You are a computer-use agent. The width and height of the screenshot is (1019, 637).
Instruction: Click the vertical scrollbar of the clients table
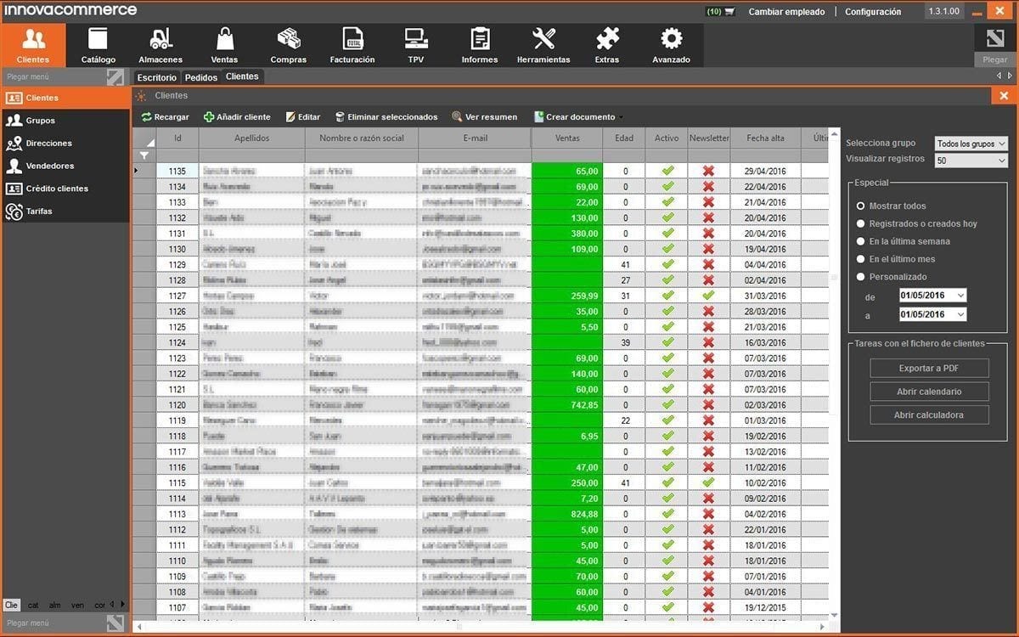click(834, 382)
